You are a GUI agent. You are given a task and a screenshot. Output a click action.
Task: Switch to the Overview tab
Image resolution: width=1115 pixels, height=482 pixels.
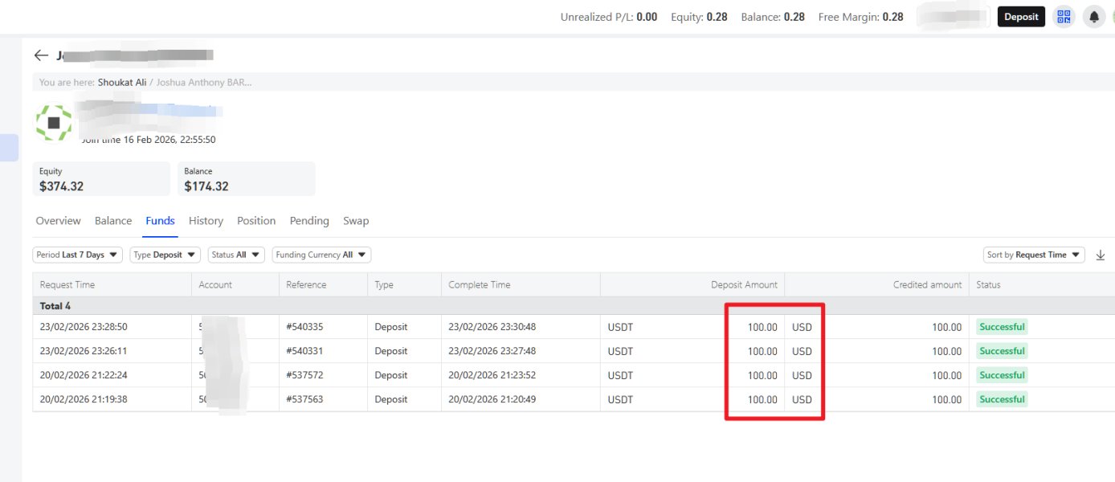click(58, 221)
